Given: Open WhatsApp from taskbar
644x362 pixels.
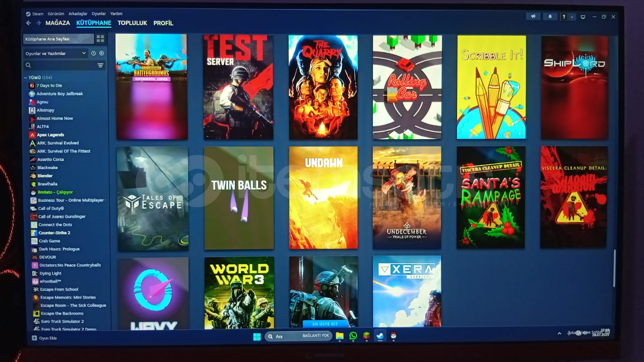Looking at the screenshot, I should (x=353, y=336).
